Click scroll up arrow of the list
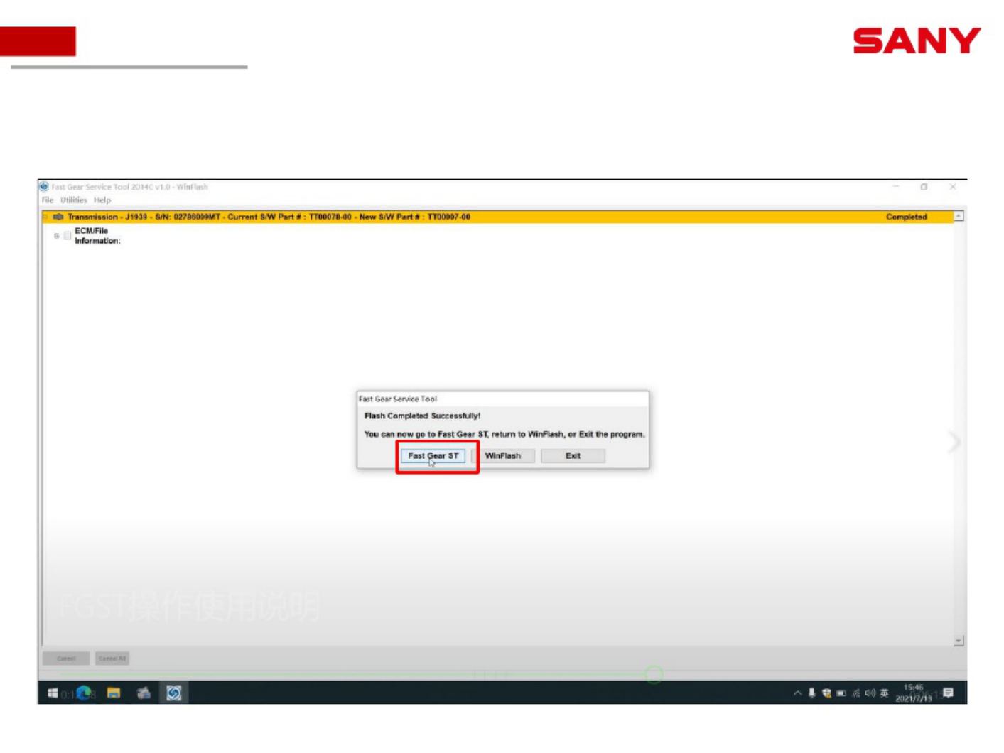The width and height of the screenshot is (1004, 753). pyautogui.click(x=959, y=215)
